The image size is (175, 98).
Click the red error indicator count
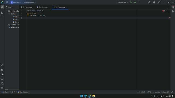tap(164, 11)
